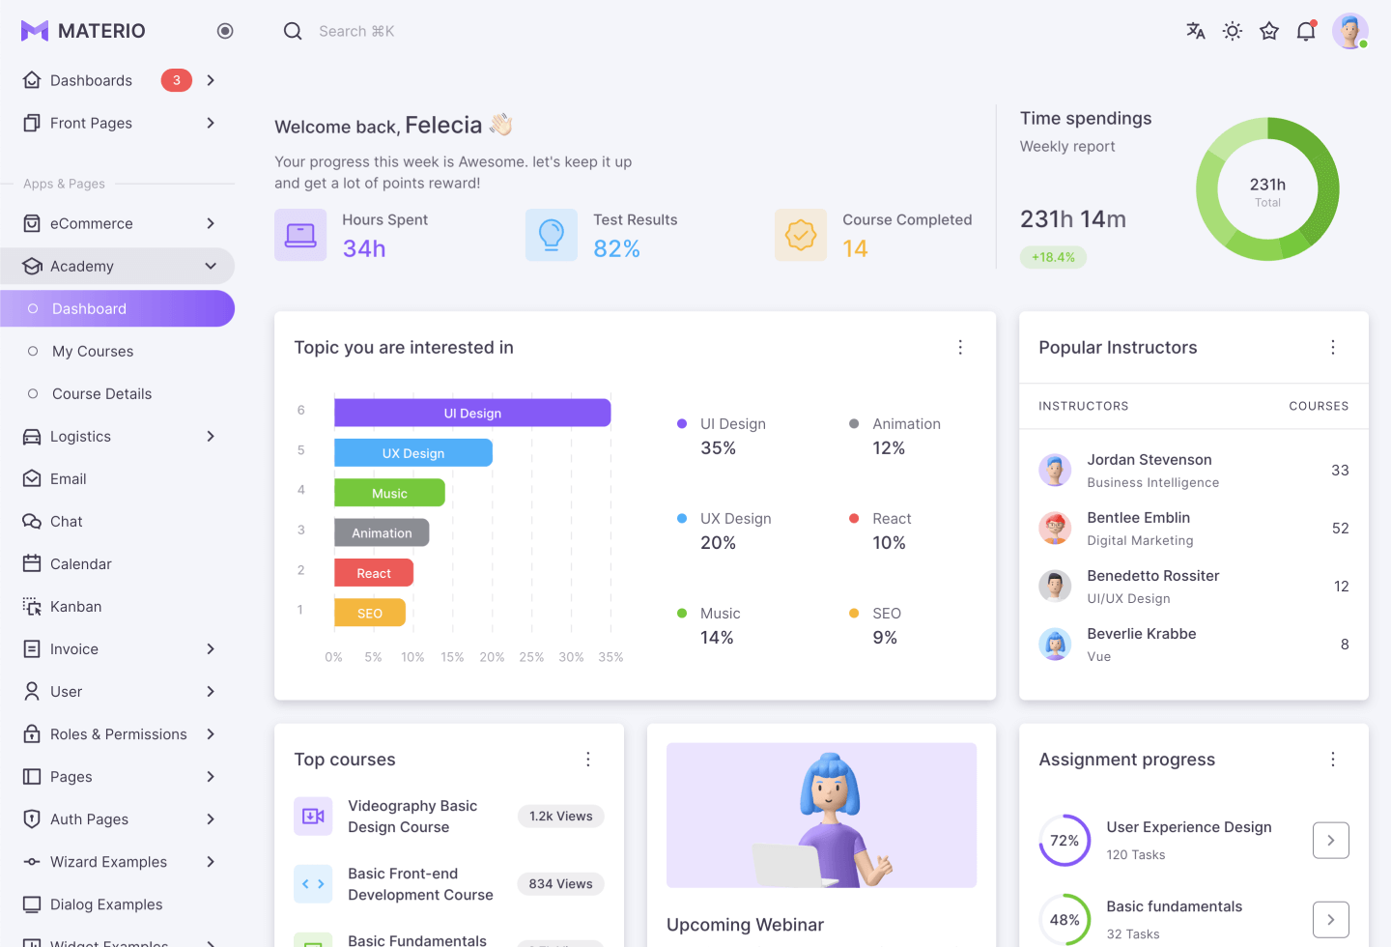The image size is (1391, 947).
Task: Open options menu for Topic you are interested in
Action: pos(960,347)
